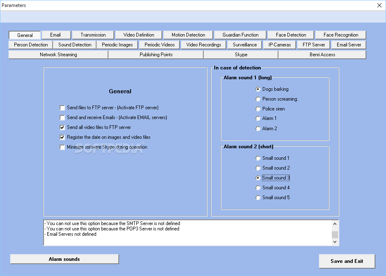Switch to IP-Cameras tab
The image size is (386, 276).
point(280,45)
